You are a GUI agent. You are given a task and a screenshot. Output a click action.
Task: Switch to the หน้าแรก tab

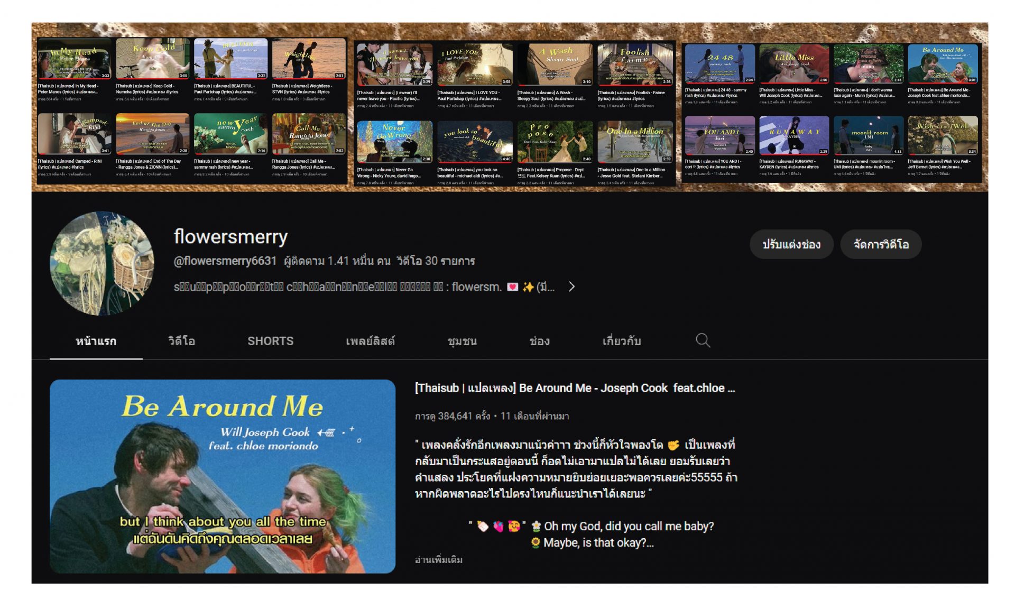click(x=96, y=342)
